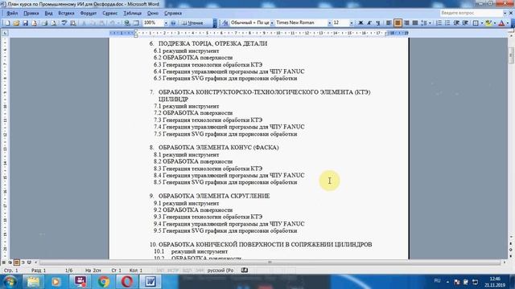The height and width of the screenshot is (289, 515).
Task: Select Print layout view icon
Action: tap(16, 263)
